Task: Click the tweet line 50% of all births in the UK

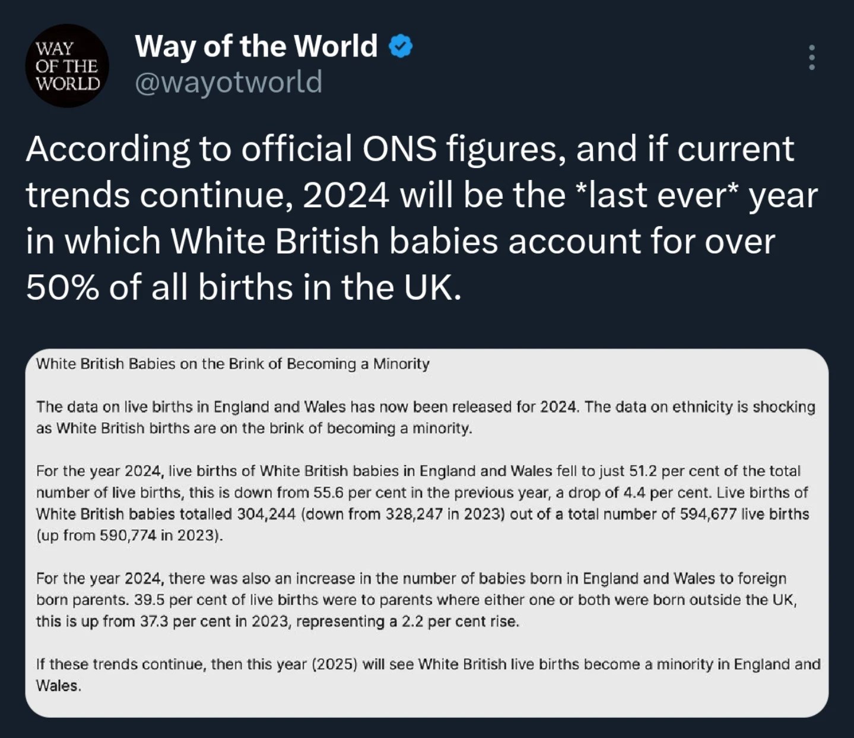Action: point(243,287)
